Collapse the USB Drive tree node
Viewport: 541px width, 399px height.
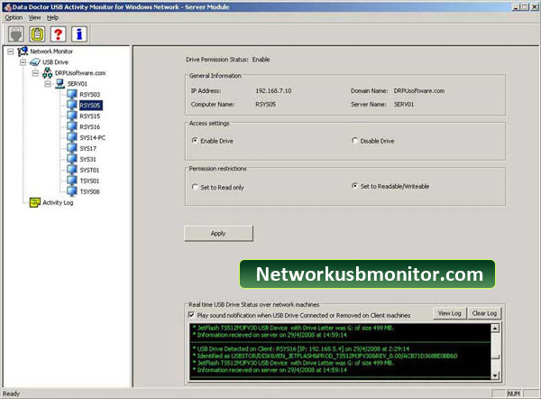[x=23, y=62]
